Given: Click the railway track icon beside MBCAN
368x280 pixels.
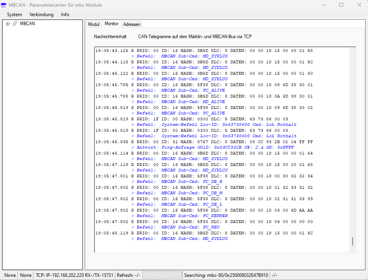Looking at the screenshot, I should coord(15,24).
